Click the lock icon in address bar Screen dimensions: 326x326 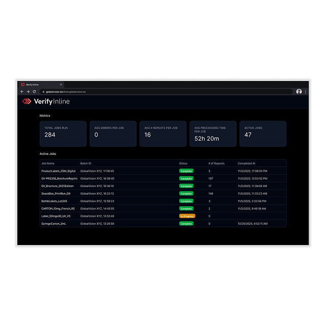tap(43, 92)
